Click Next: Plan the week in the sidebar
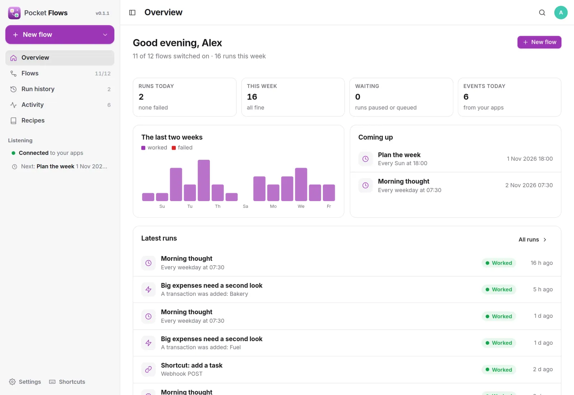 [x=60, y=167]
